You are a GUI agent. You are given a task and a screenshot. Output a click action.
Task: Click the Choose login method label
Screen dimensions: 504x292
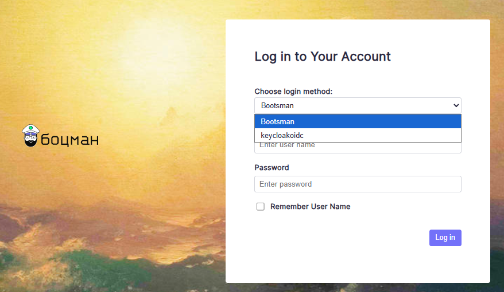293,92
